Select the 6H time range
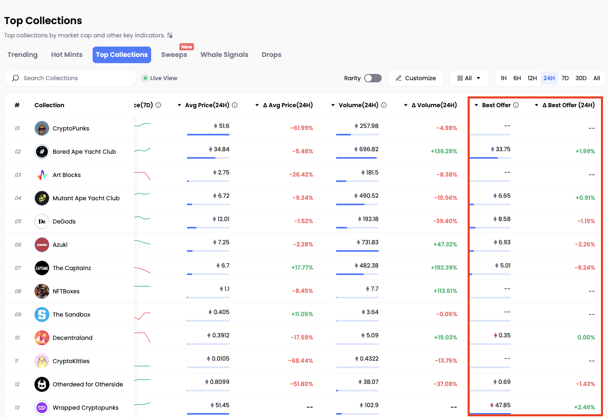 [x=517, y=78]
